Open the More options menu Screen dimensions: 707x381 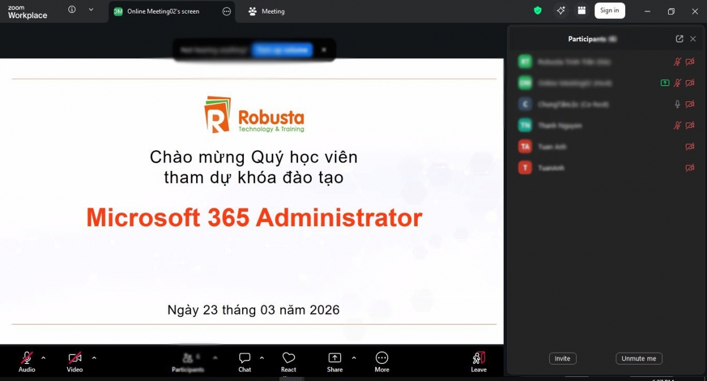[382, 362]
